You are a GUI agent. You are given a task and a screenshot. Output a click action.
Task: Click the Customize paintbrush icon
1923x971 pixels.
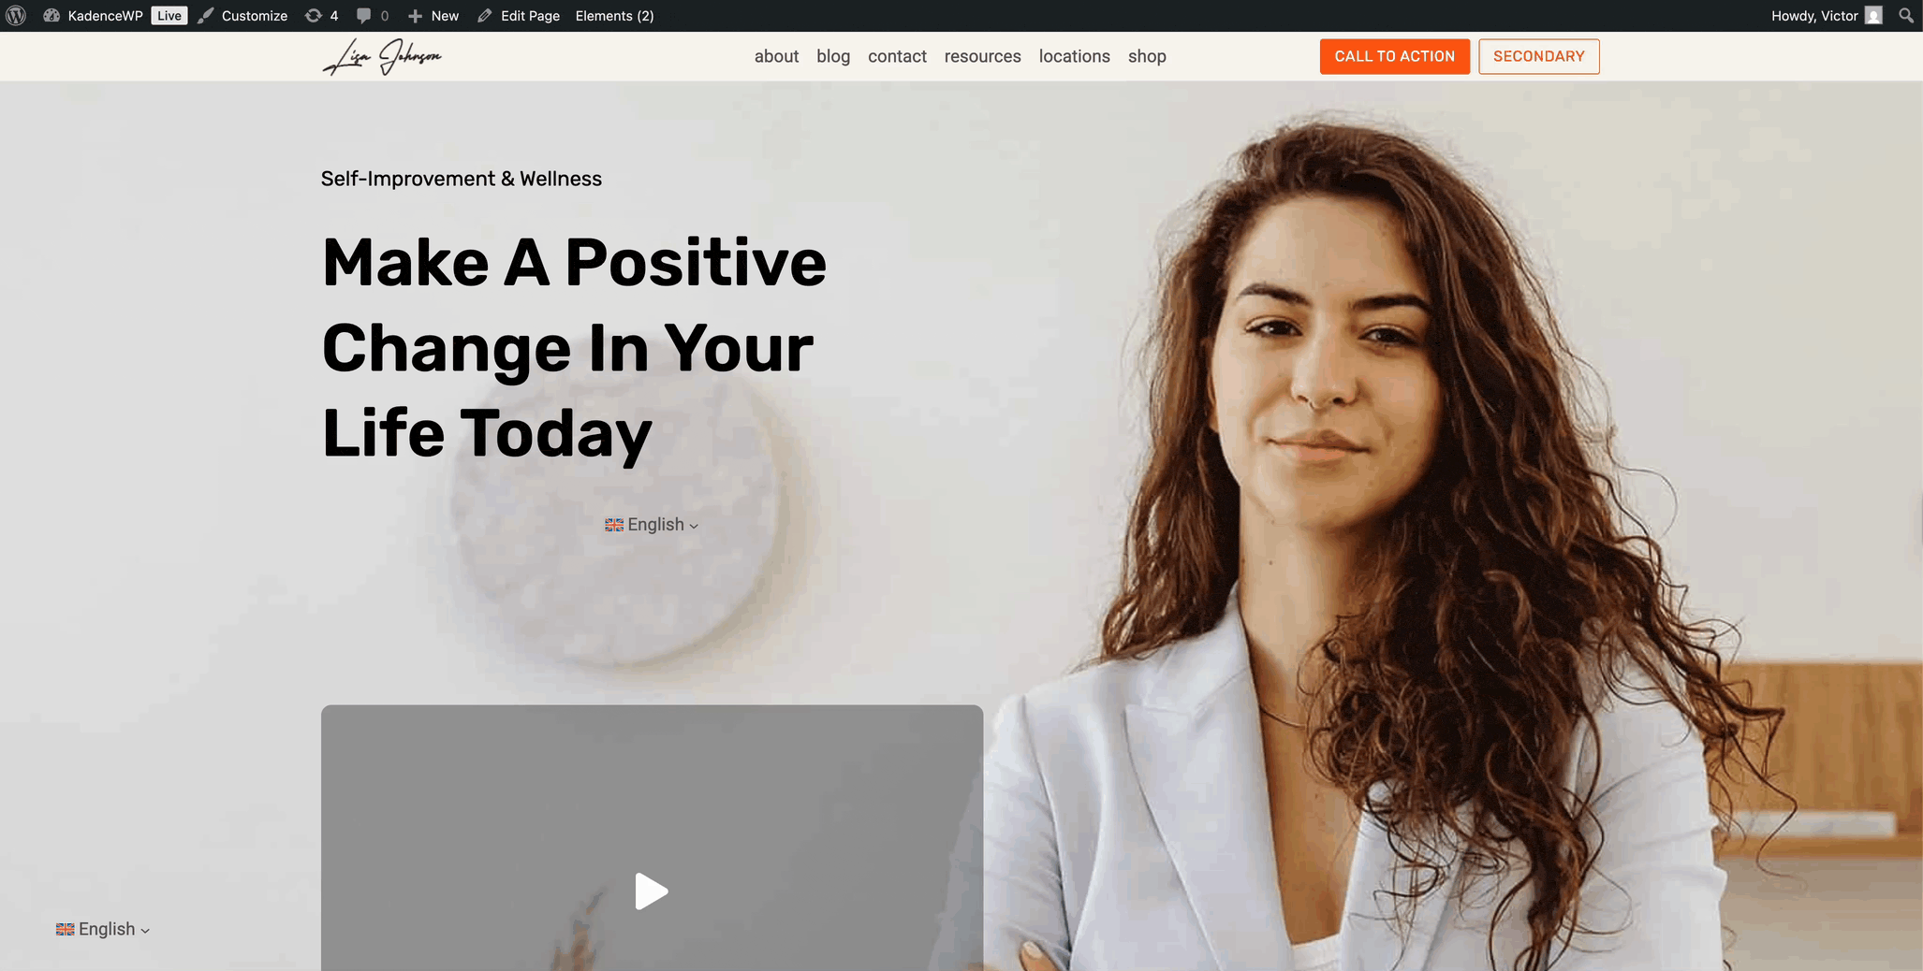tap(206, 16)
